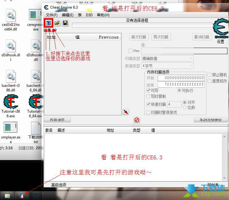This screenshot has width=229, height=200.
Task: Click the address list scroll up arrow
Action: (x=224, y=137)
